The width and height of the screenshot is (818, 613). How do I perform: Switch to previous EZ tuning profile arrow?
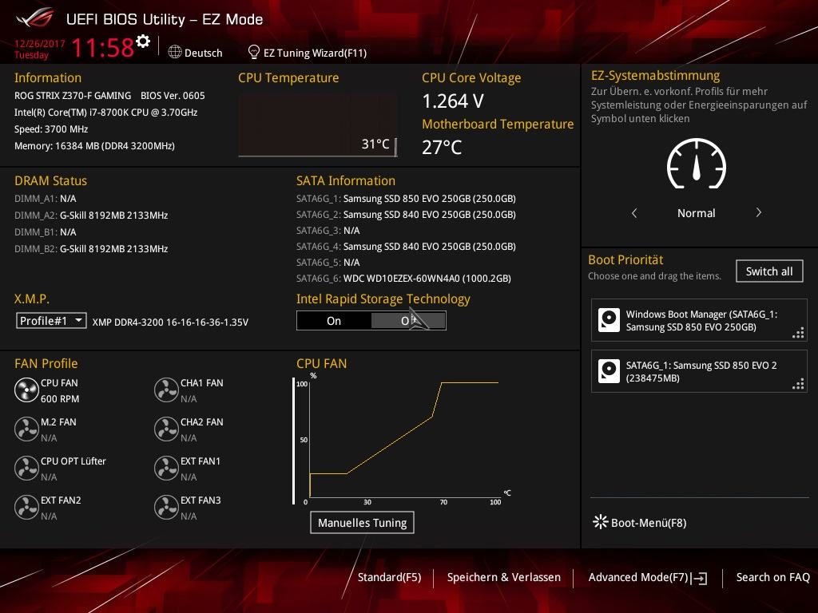[634, 212]
